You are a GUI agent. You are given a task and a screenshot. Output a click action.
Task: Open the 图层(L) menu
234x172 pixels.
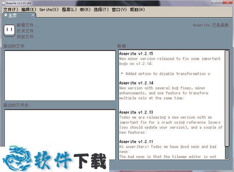click(69, 10)
